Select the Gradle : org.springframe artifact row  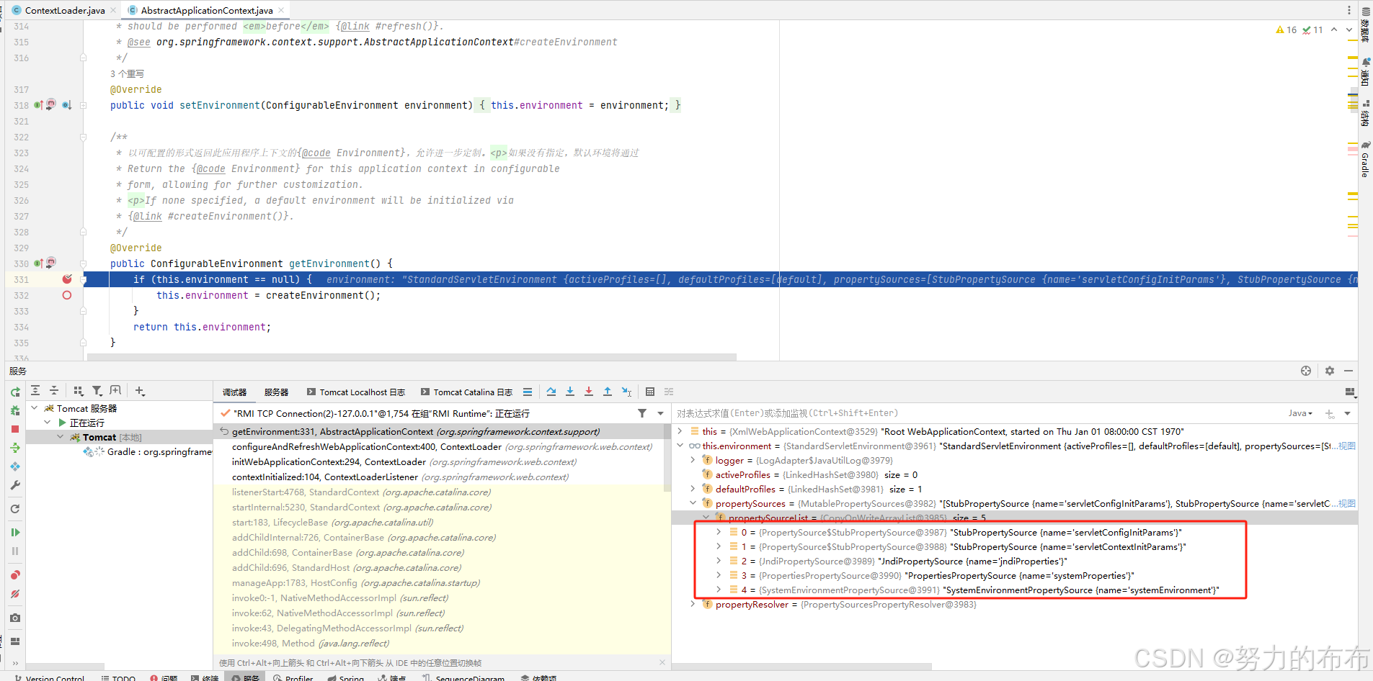point(149,451)
